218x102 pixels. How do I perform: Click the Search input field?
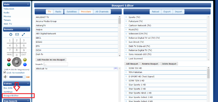coord(56,64)
